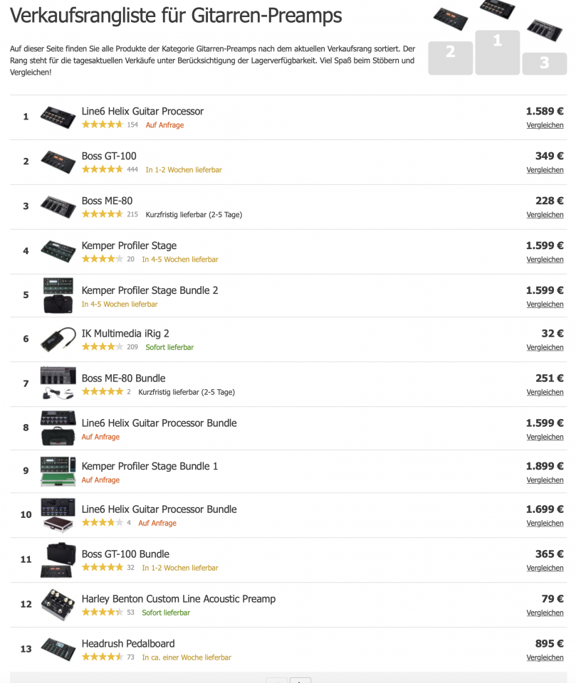Open Kemper Profiler Stage Bundle 1 link
This screenshot has height=683, width=576.
pos(150,466)
